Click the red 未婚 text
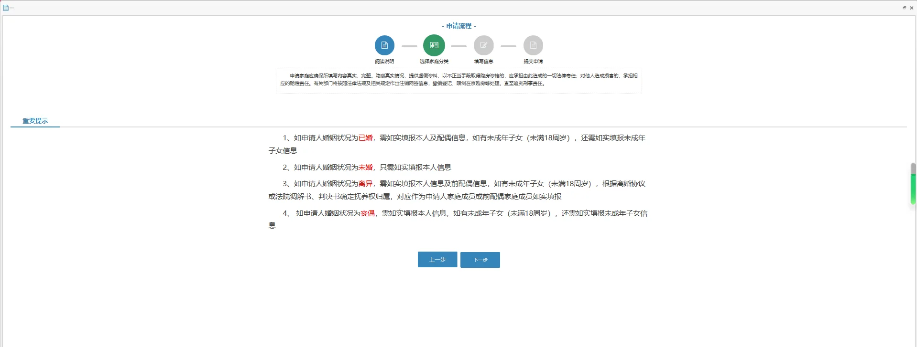The width and height of the screenshot is (917, 347). (x=365, y=167)
